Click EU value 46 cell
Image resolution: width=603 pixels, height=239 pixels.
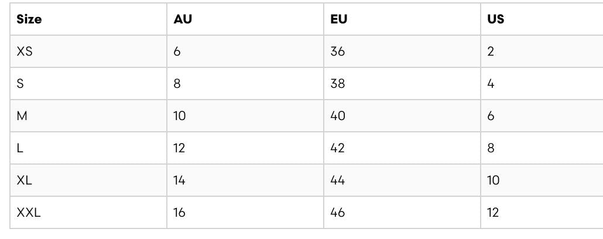(x=402, y=213)
